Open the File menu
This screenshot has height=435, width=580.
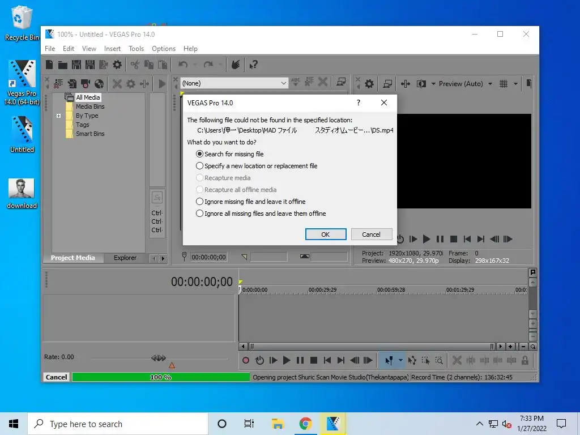point(50,49)
